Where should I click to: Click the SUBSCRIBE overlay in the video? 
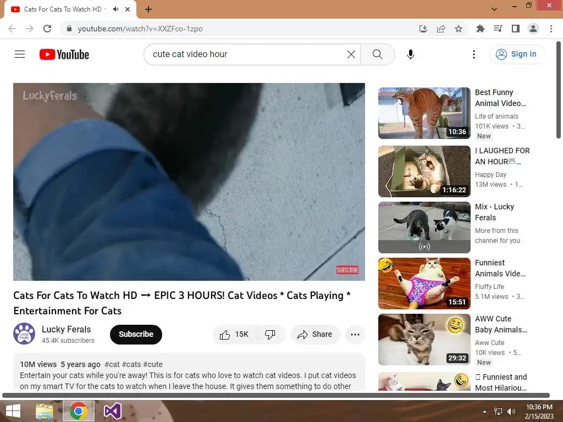(x=347, y=270)
